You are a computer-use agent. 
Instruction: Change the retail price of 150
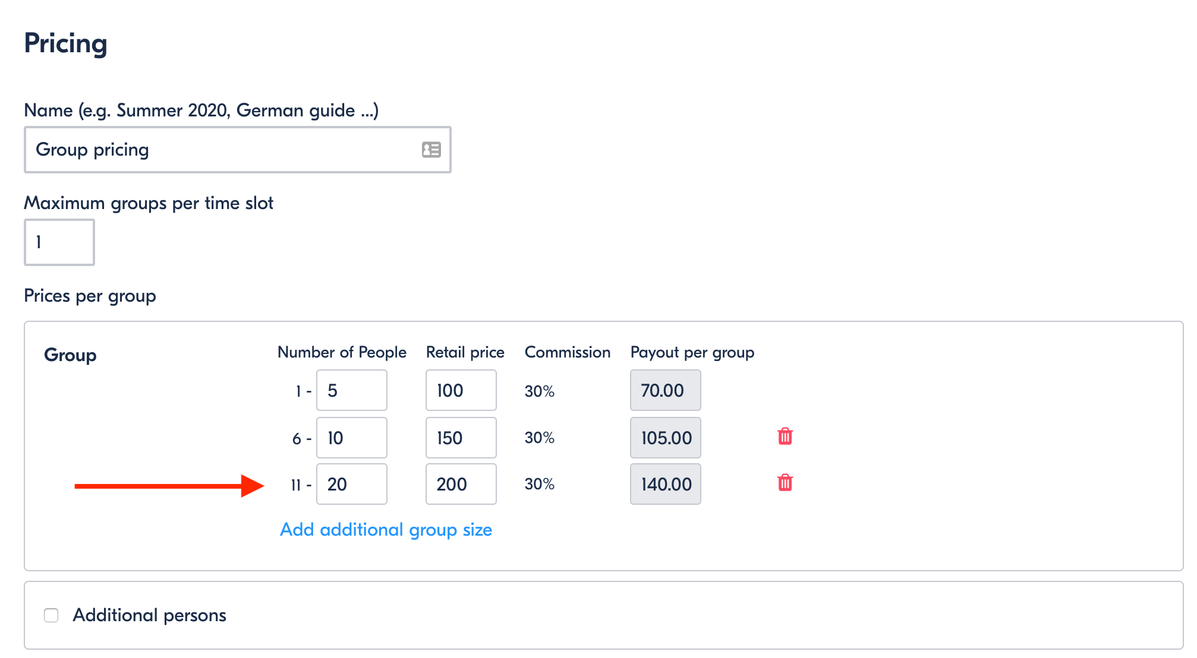[x=461, y=438]
